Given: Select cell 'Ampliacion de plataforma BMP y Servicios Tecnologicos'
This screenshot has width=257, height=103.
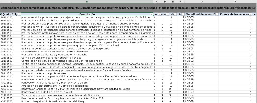Looking at the screenshot, I should [87, 86].
